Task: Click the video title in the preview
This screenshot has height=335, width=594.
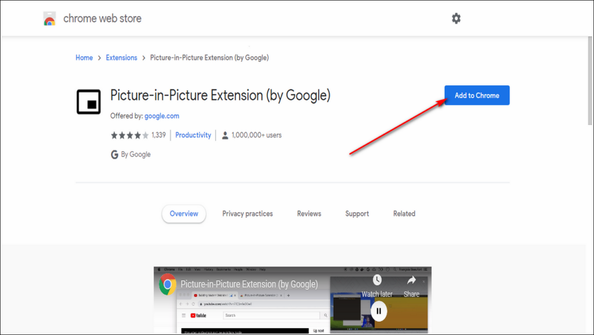Action: pos(249,284)
